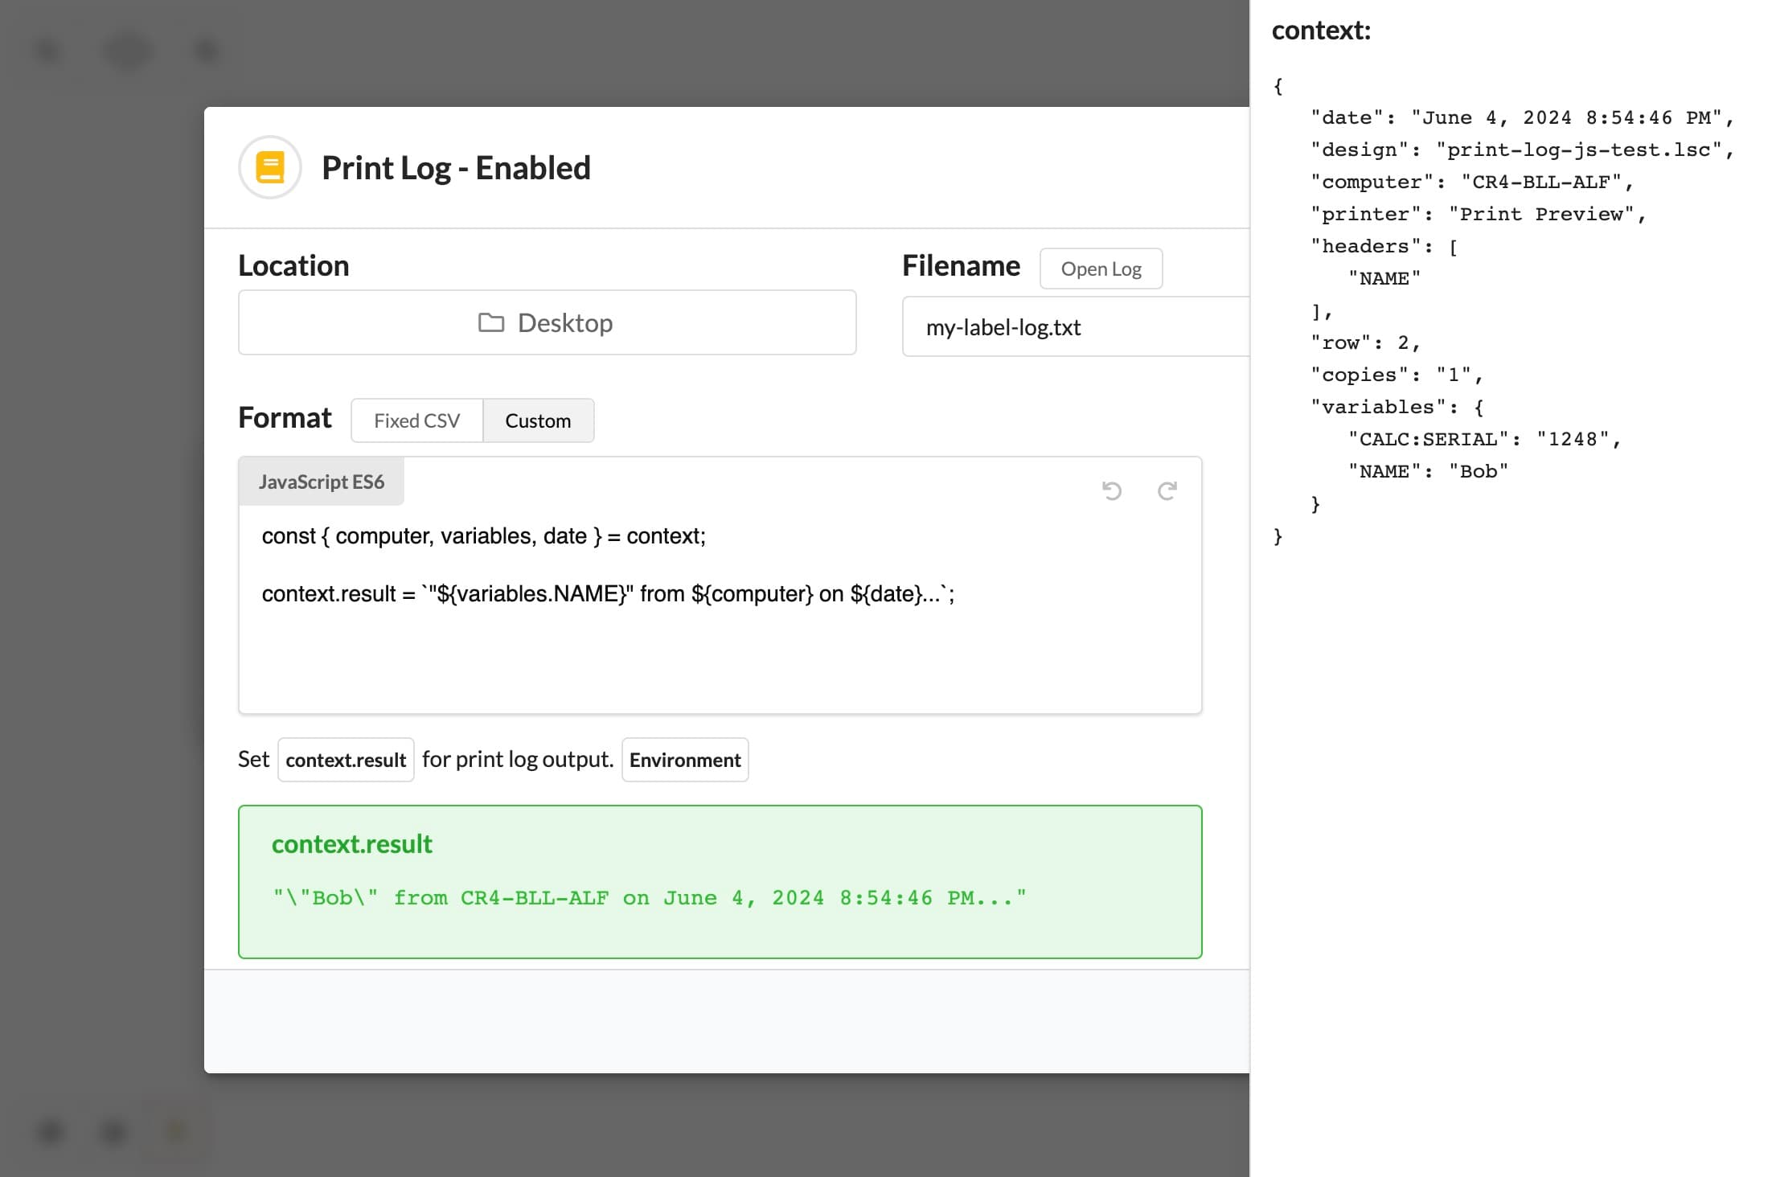
Task: Click the Print Log - Enabled title
Action: click(456, 168)
